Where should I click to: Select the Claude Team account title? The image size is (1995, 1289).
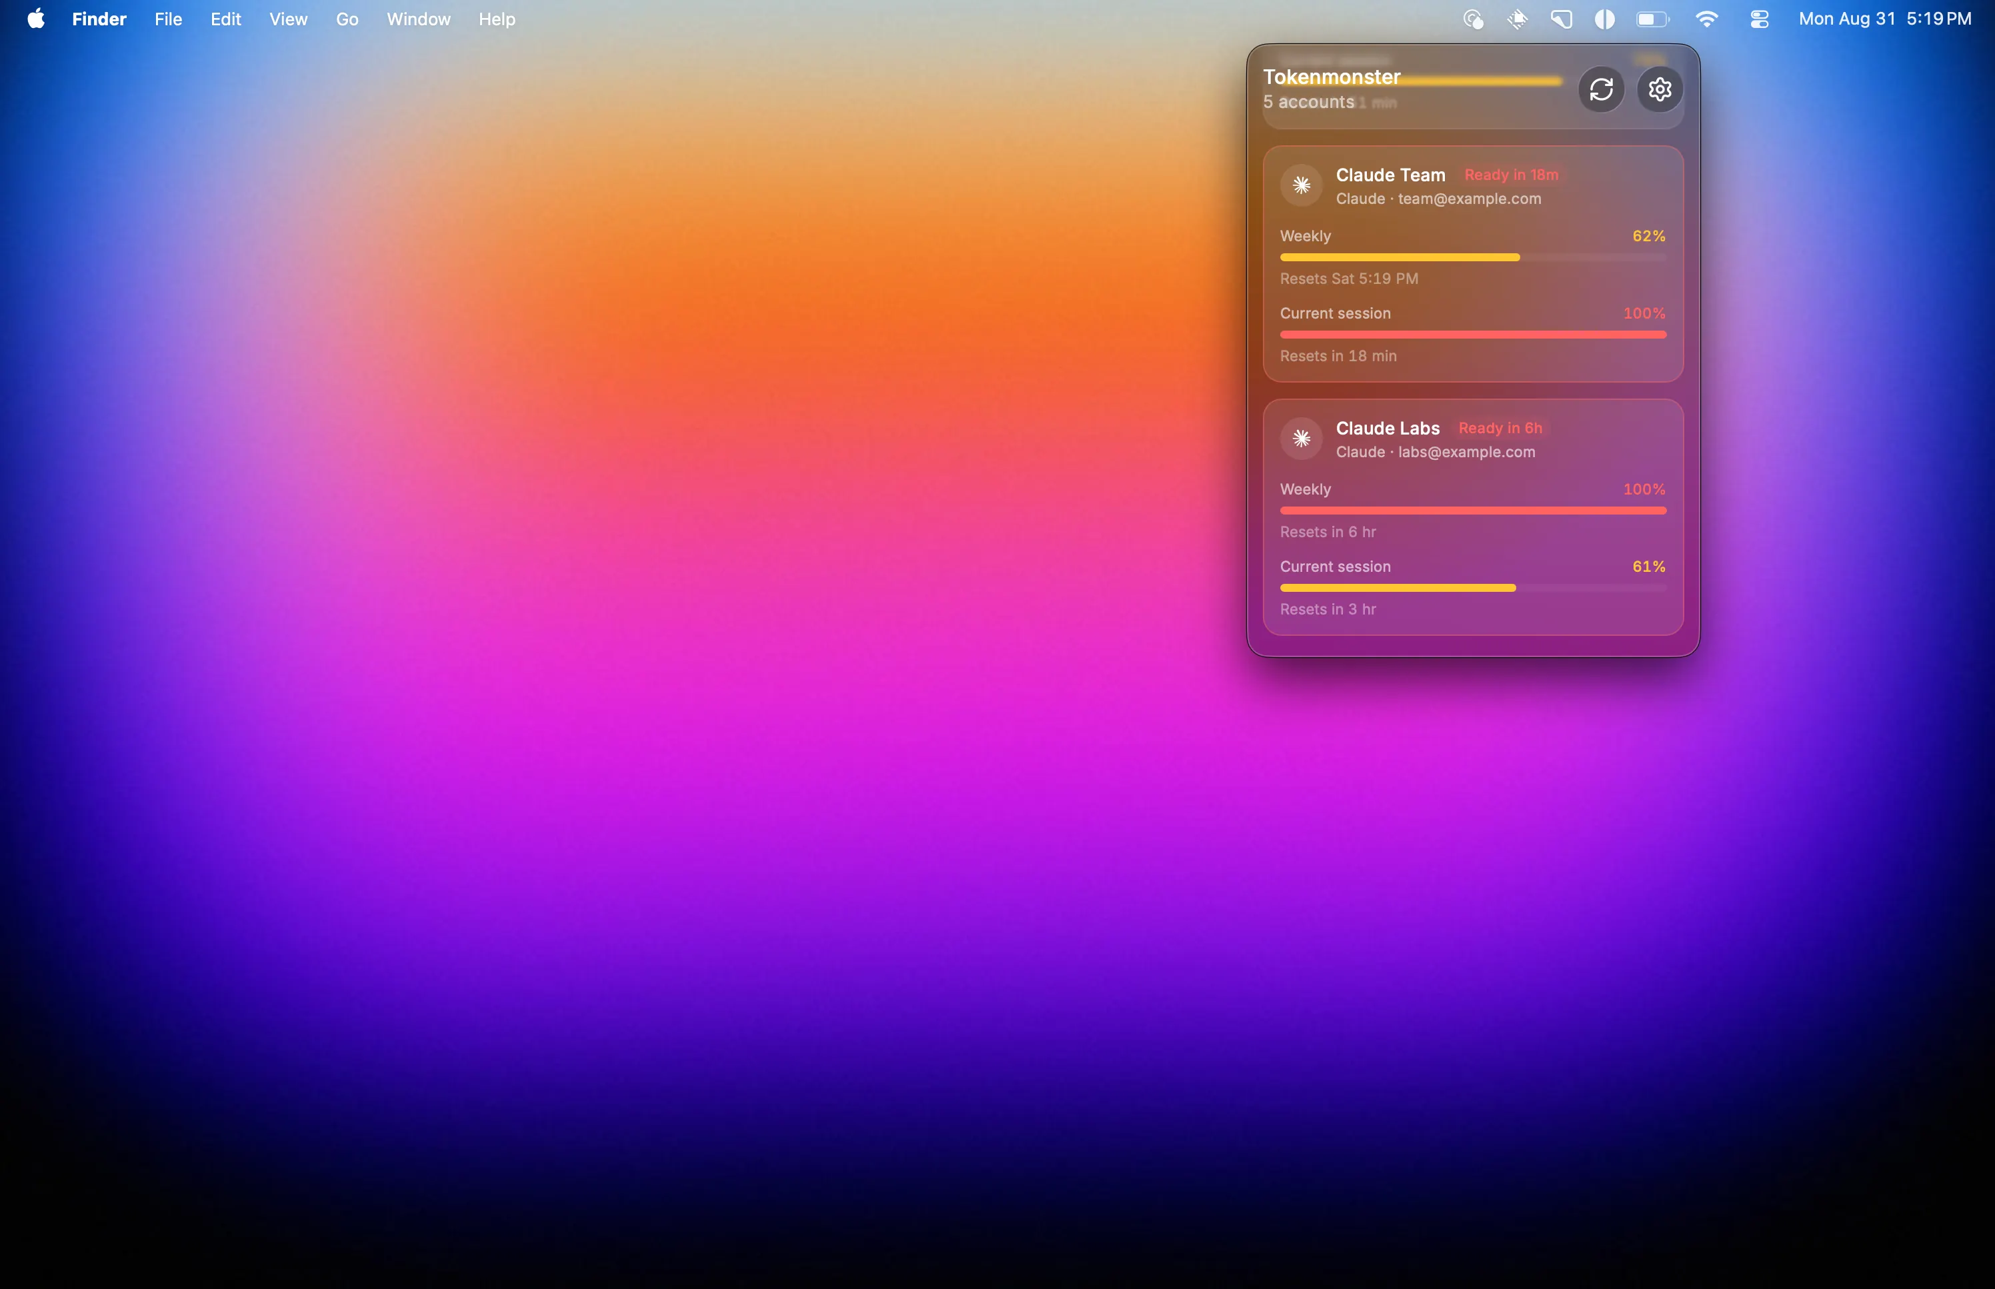click(x=1390, y=175)
